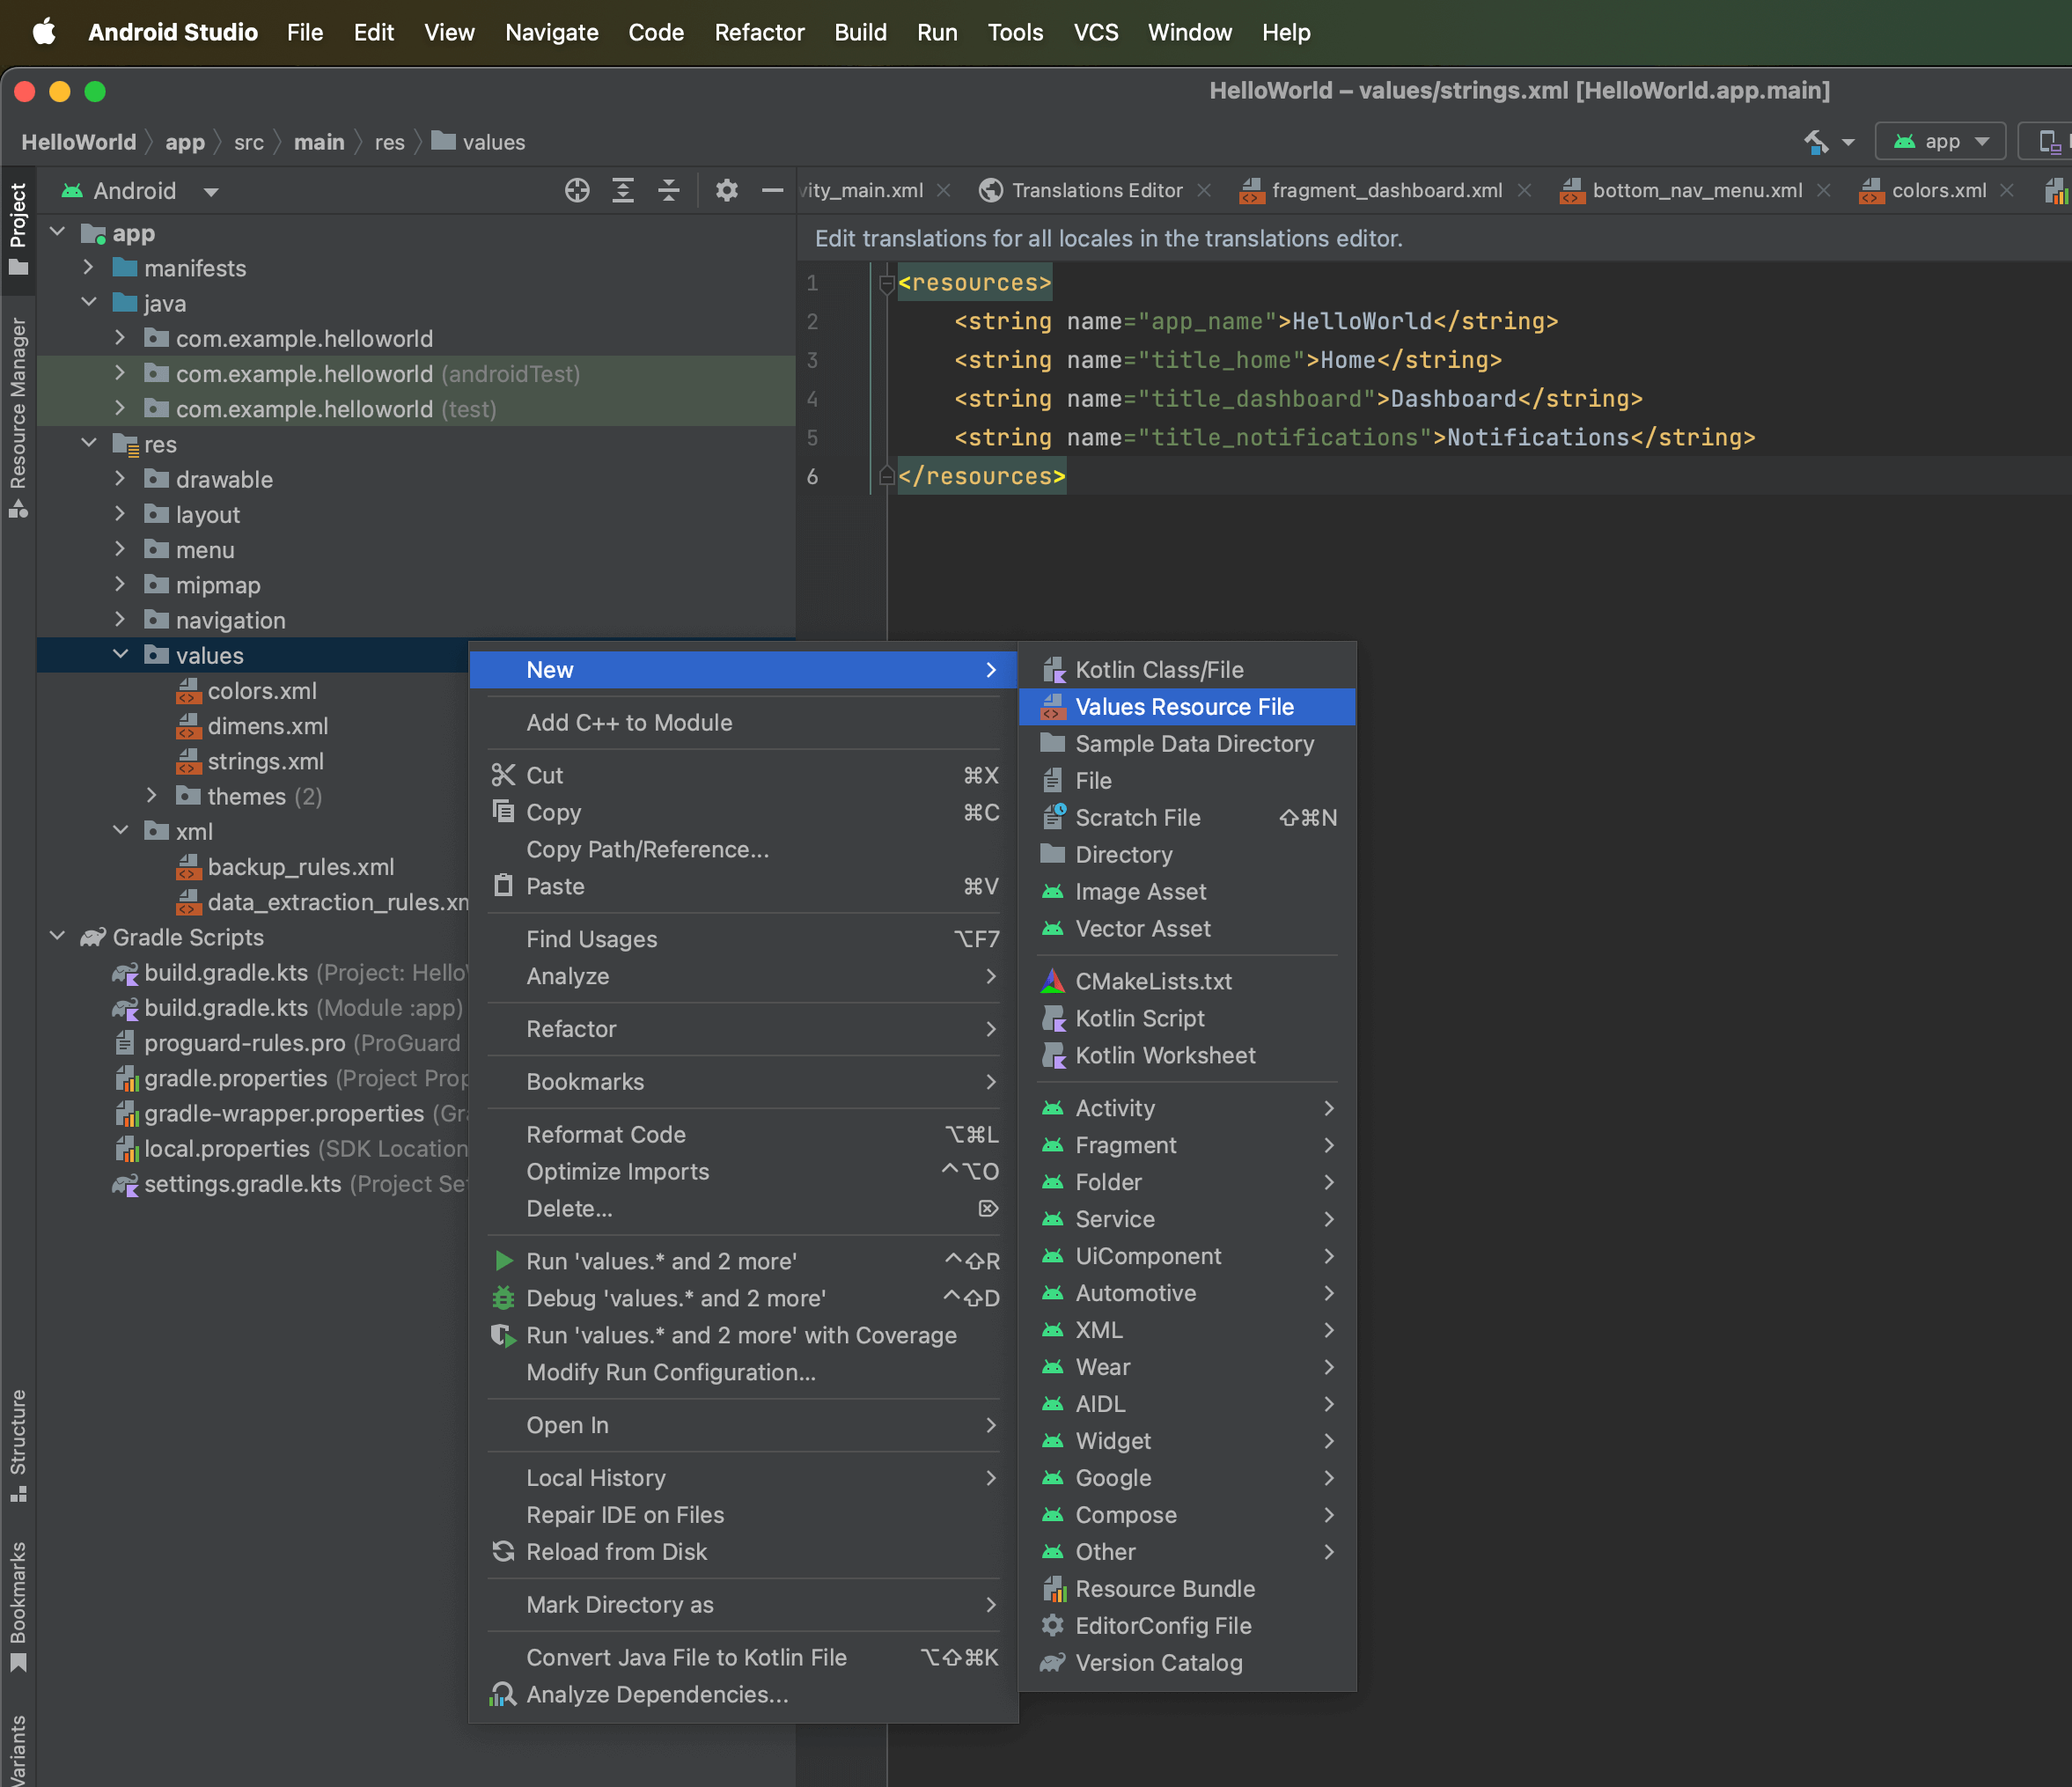Choose CMakeLists.txt from New submenu

click(1187, 982)
